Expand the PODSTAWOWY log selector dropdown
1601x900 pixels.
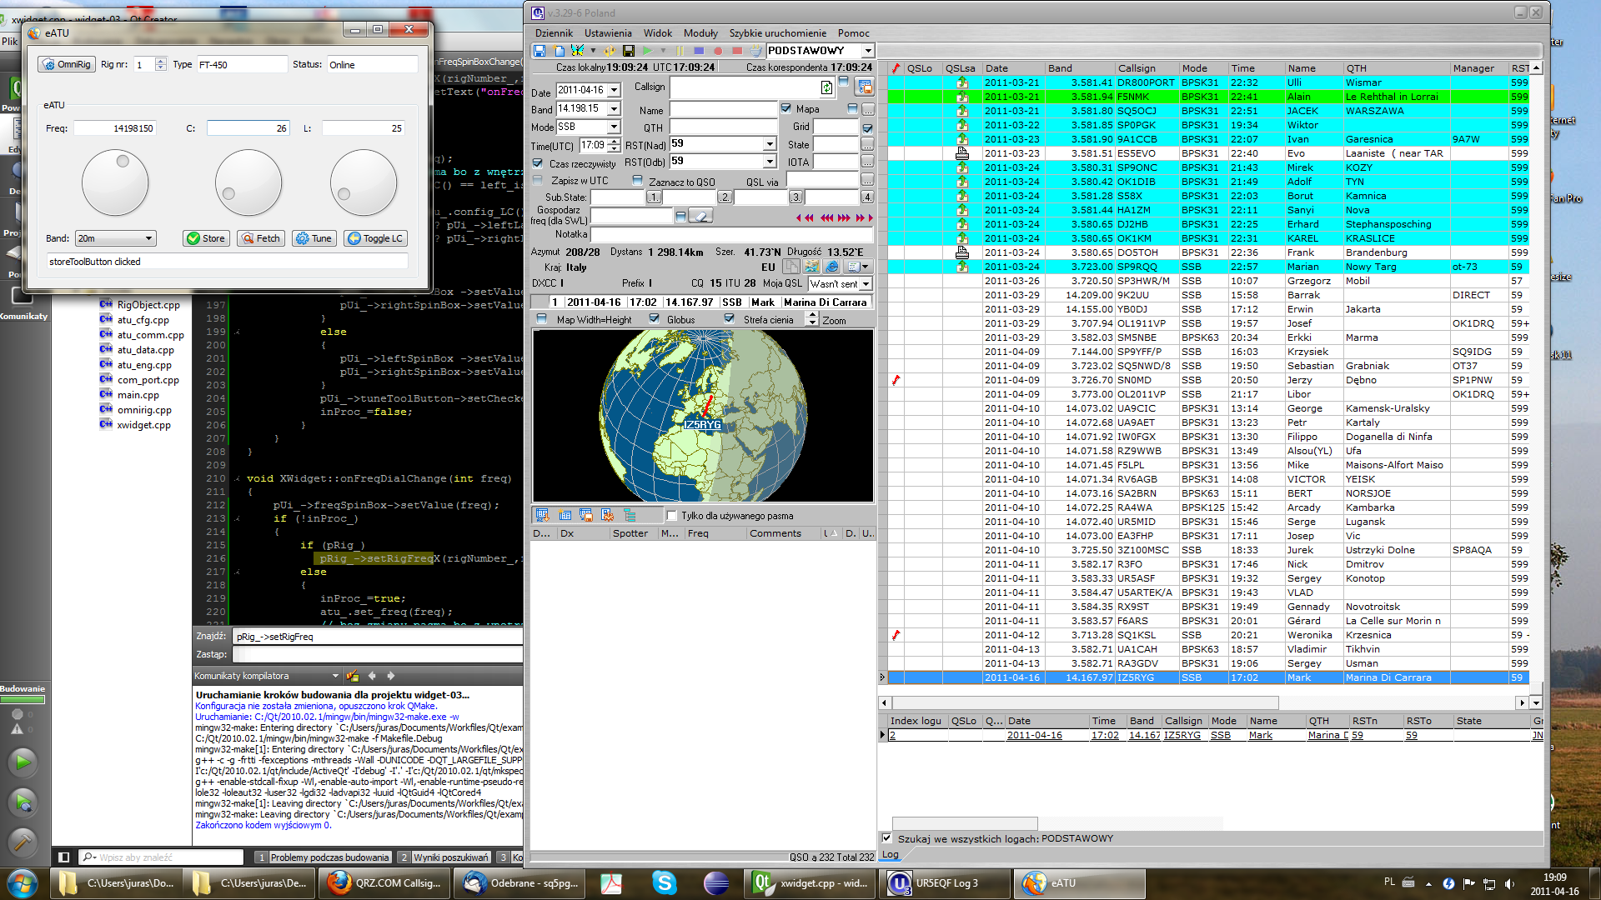point(867,51)
